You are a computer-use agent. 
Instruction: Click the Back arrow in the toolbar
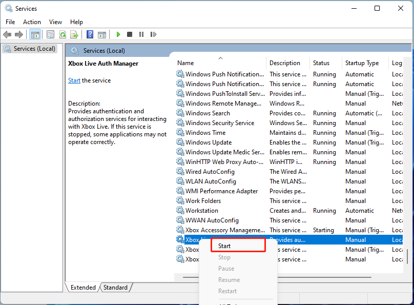point(7,34)
